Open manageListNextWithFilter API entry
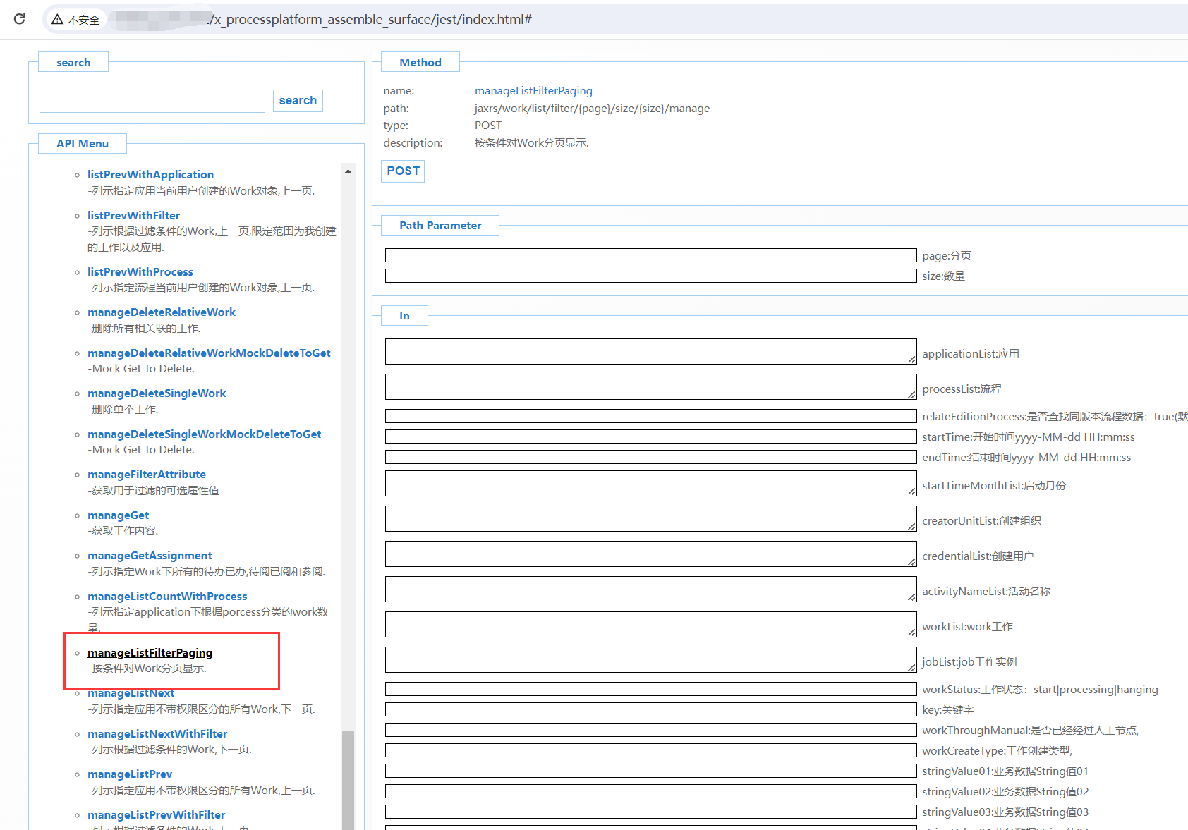Viewport: 1188px width, 830px height. [x=157, y=734]
